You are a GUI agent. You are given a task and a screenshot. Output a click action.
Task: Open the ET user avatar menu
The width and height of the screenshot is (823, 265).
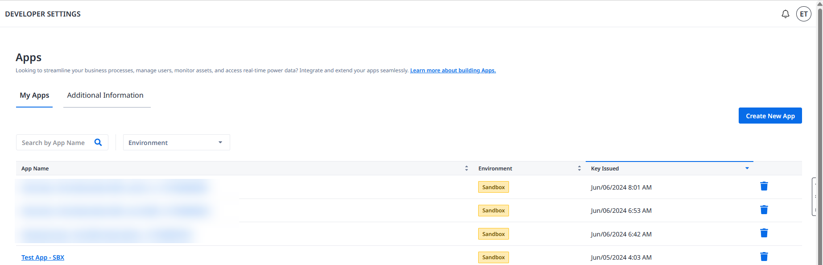[x=803, y=14]
